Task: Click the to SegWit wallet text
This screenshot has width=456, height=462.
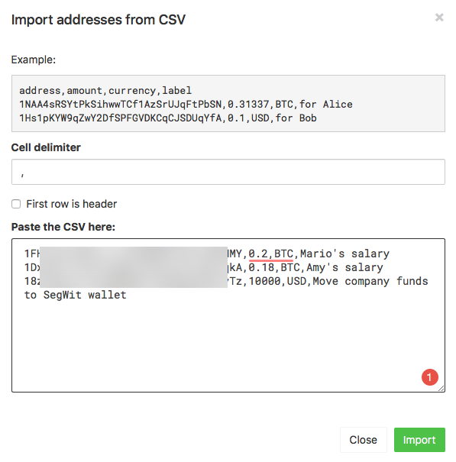Action: click(x=75, y=295)
